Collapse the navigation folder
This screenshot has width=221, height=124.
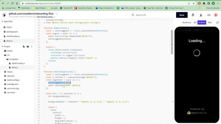click(12, 59)
